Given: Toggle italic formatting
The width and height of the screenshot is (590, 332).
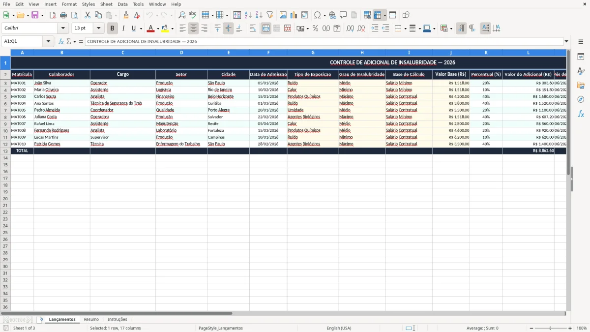Looking at the screenshot, I should click(123, 29).
